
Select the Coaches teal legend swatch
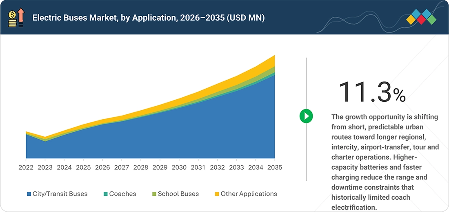[x=105, y=194]
